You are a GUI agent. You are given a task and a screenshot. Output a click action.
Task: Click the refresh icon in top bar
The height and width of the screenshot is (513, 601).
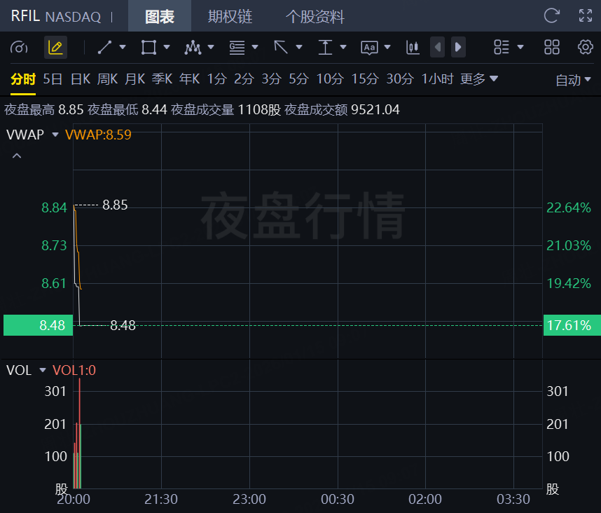pyautogui.click(x=552, y=16)
